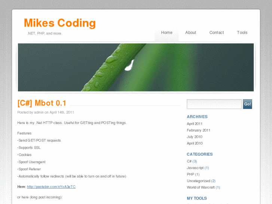Viewport: 272px width, 204px height.
Task: Click the '.NET, PHP, and more.' tagline
Action: pos(45,33)
